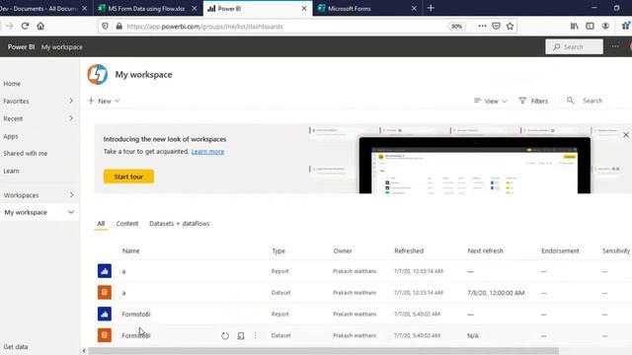
Task: Sort by the Type column header
Action: coord(278,250)
